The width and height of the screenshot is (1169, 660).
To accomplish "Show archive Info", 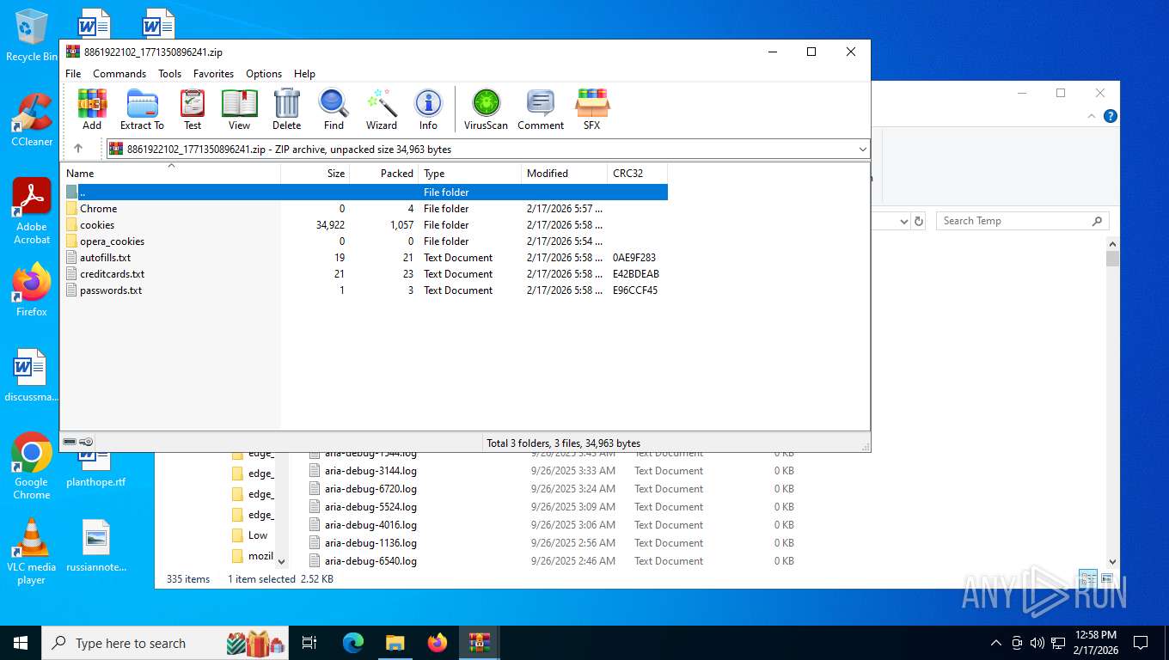I will tap(428, 109).
